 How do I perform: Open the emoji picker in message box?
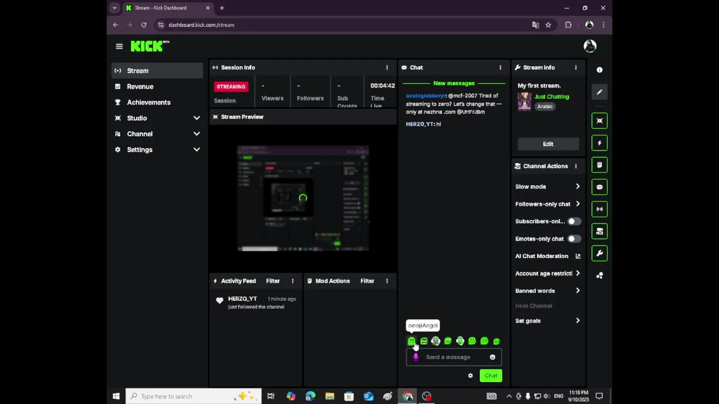[493, 357]
